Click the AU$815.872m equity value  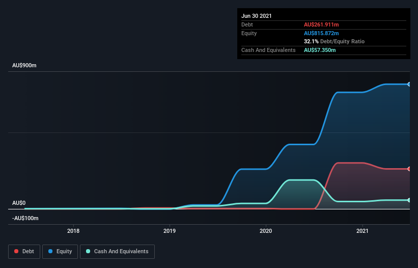coord(321,33)
